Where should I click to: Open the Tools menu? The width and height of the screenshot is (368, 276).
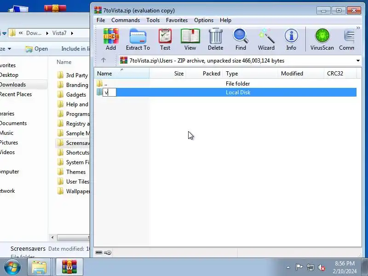(x=153, y=20)
